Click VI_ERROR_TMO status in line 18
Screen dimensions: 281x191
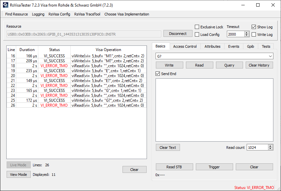coord(54,66)
